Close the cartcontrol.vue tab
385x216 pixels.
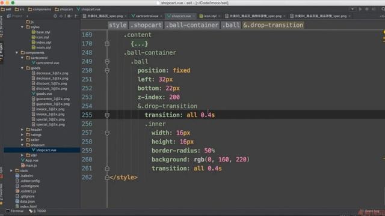pos(161,16)
